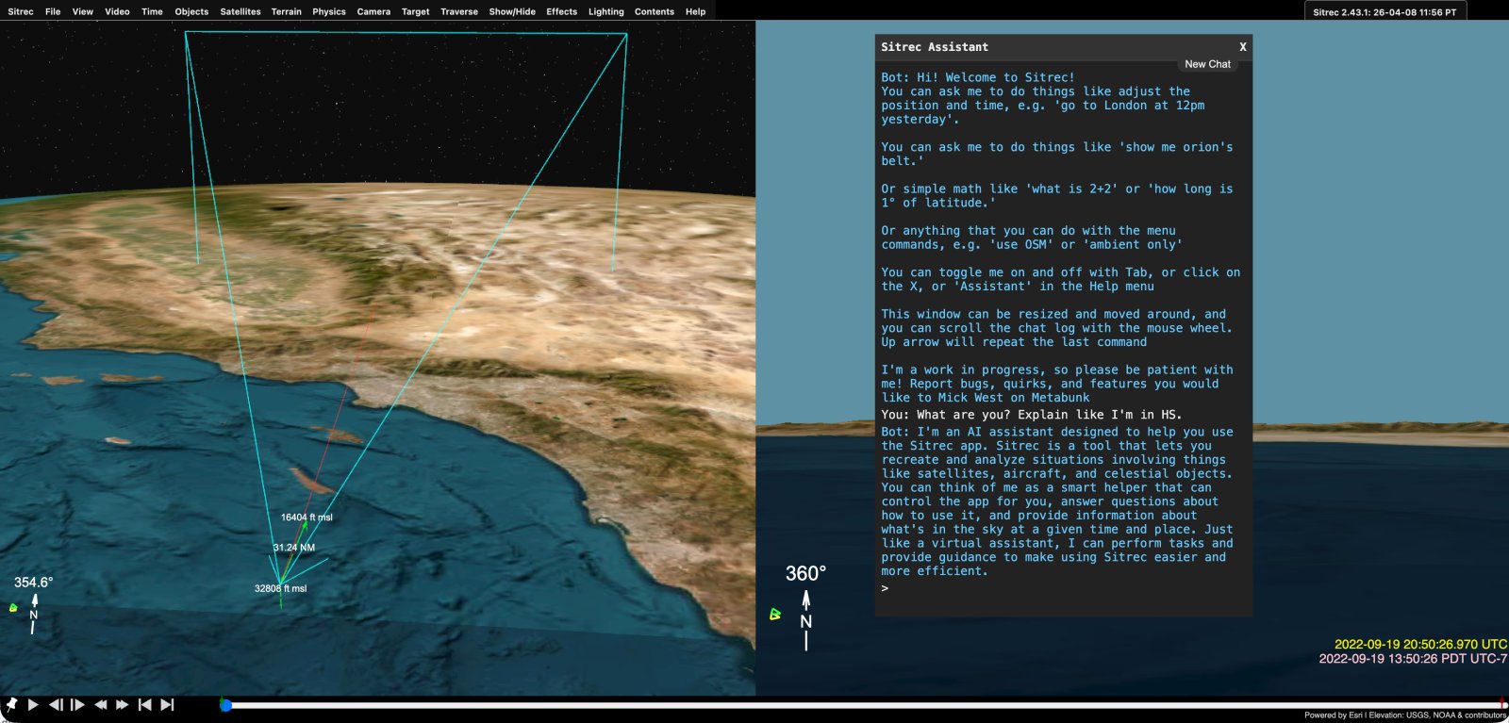1509x723 pixels.
Task: Click the blue timeline slider handle
Action: pyautogui.click(x=225, y=705)
